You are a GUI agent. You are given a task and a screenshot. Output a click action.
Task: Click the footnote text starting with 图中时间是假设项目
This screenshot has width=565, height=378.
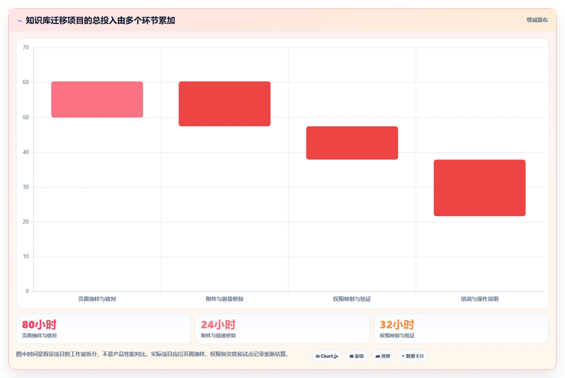click(153, 354)
